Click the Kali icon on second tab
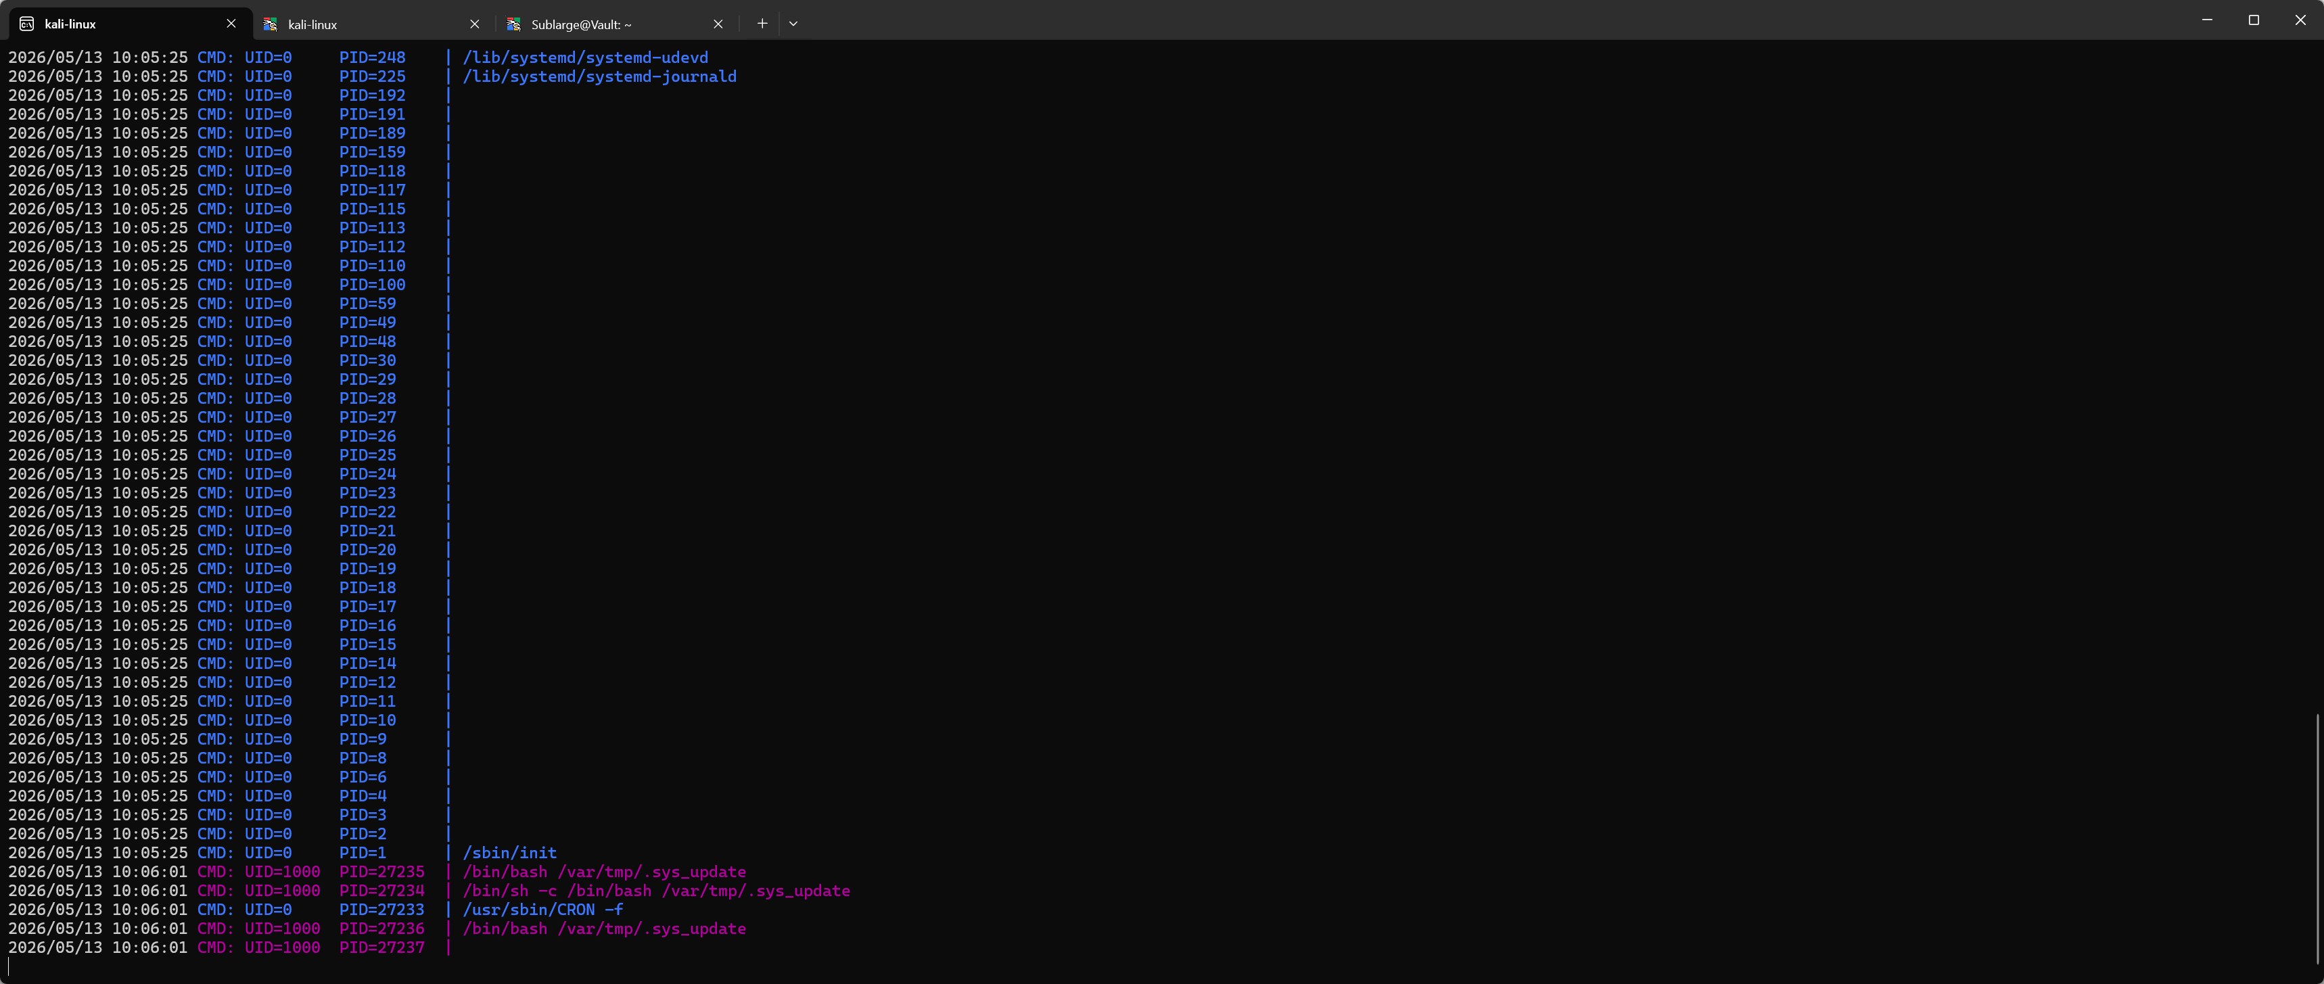Viewport: 2324px width, 984px height. click(270, 24)
